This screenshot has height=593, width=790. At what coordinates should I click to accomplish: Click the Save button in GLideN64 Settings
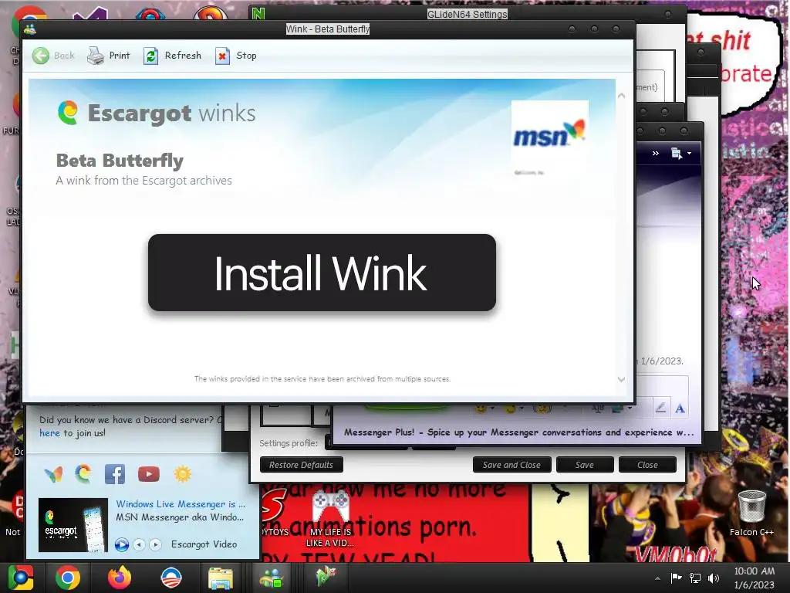(x=585, y=465)
